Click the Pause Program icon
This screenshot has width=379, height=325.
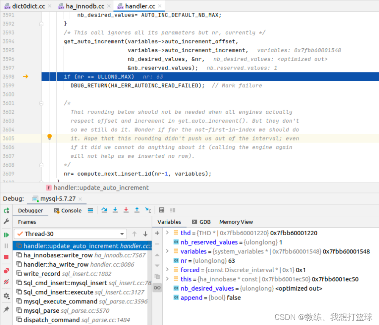click(x=6, y=246)
